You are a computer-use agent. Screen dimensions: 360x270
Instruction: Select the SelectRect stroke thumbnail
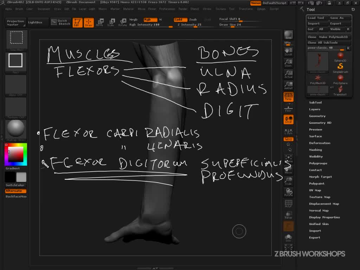pos(16,40)
